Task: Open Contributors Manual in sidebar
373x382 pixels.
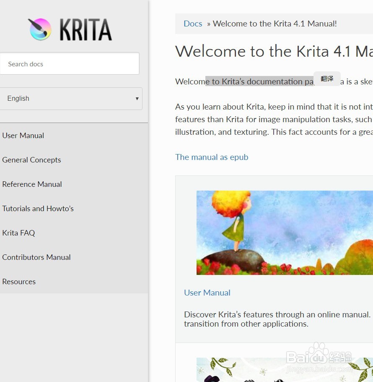Action: coord(36,257)
